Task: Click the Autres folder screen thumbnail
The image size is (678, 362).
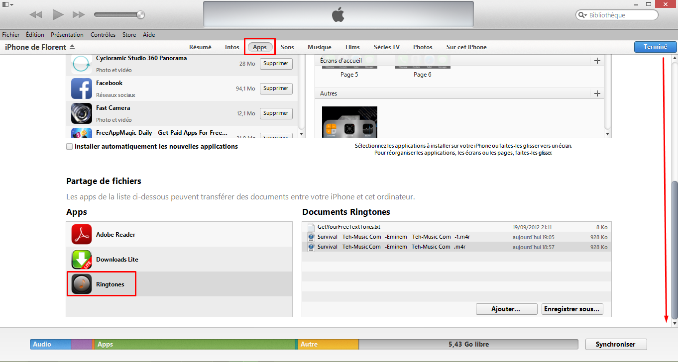Action: [349, 122]
